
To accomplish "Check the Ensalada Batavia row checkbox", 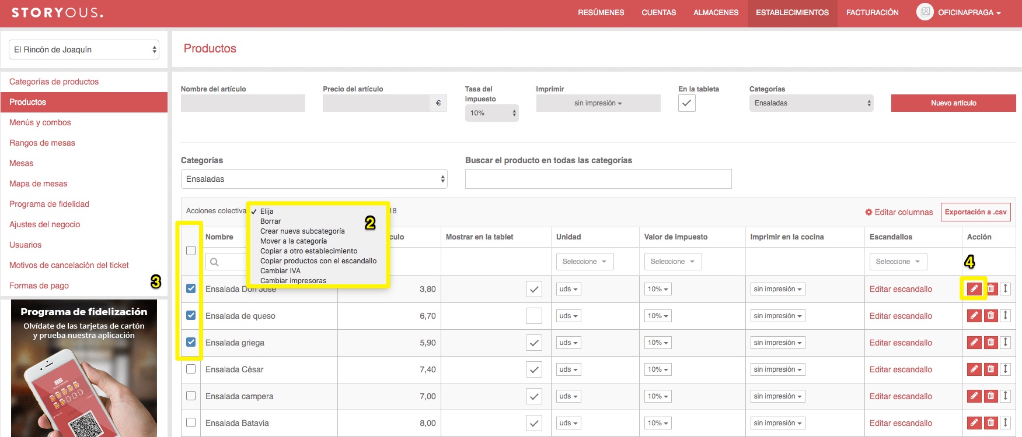I will tap(191, 422).
